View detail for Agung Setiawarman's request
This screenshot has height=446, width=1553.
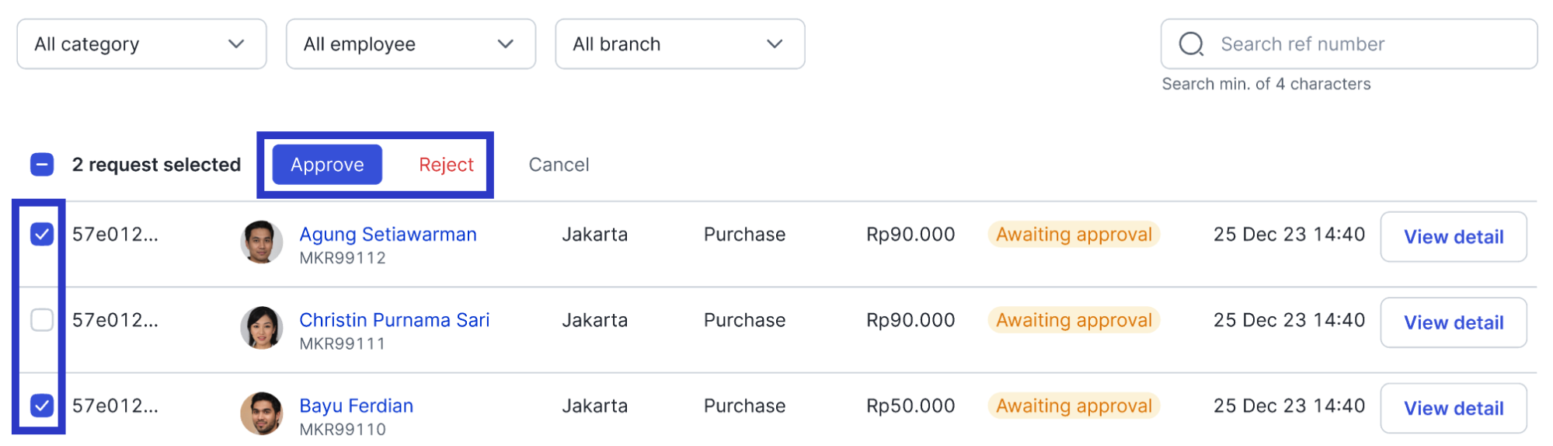(1454, 237)
